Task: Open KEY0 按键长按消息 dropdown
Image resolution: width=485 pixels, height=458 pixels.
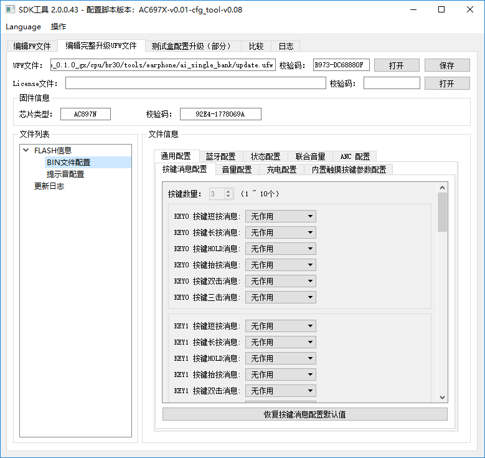Action: click(281, 232)
